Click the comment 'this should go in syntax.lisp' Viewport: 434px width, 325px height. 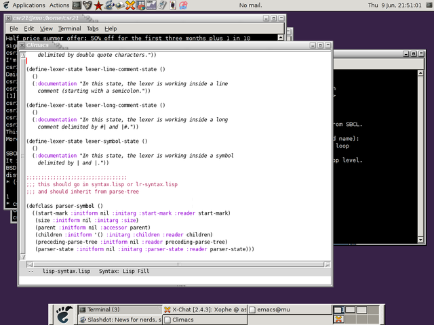point(102,184)
